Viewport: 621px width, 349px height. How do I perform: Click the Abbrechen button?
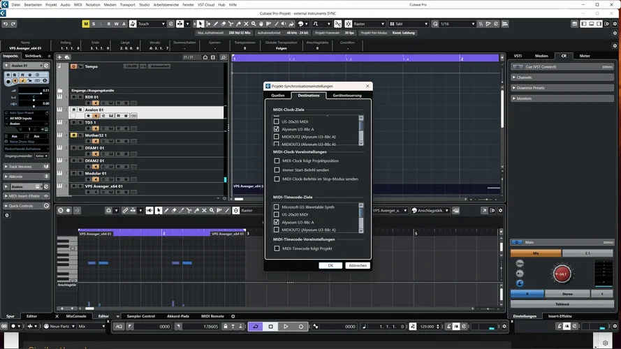point(357,265)
